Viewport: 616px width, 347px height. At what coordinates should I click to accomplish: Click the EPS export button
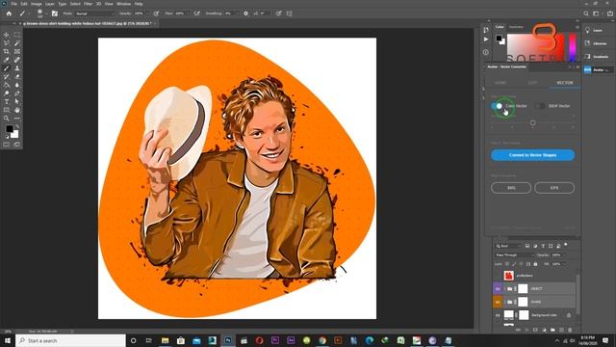click(x=554, y=188)
